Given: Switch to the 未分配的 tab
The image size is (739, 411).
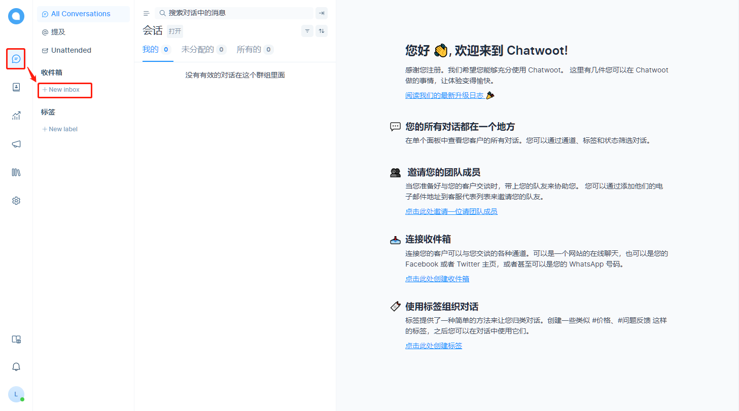Looking at the screenshot, I should click(x=204, y=50).
